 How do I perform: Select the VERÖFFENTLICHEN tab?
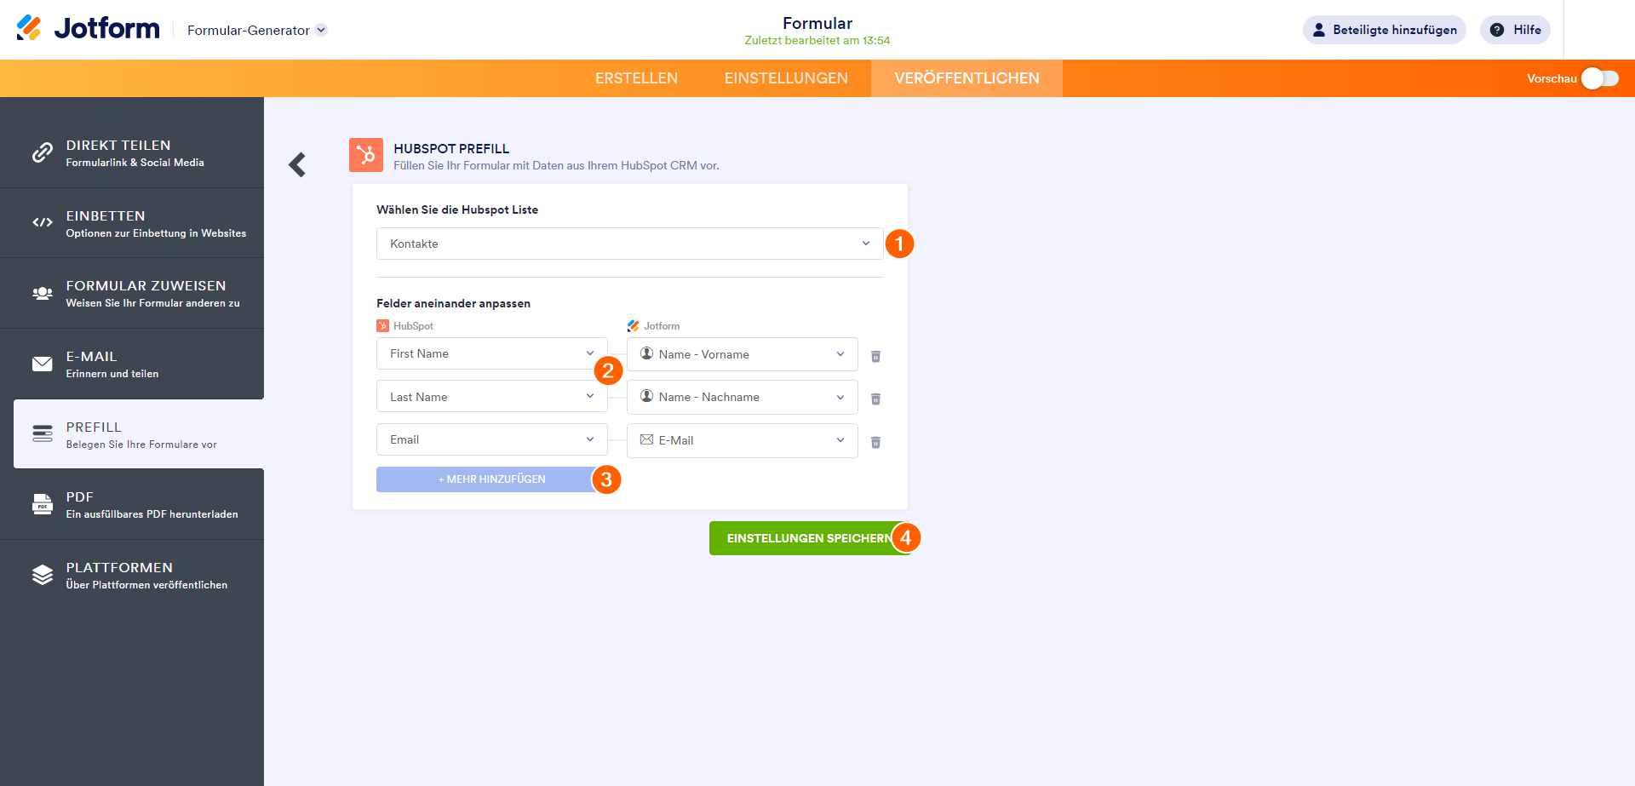point(967,78)
